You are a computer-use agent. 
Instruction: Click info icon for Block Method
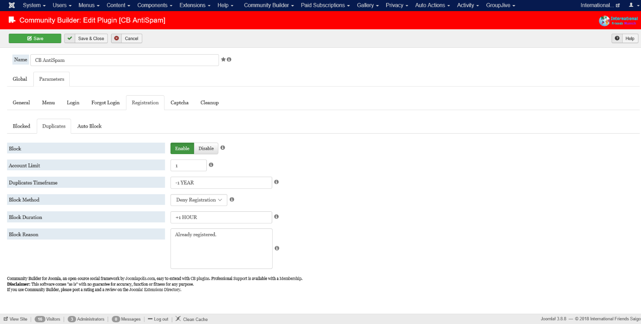point(232,199)
